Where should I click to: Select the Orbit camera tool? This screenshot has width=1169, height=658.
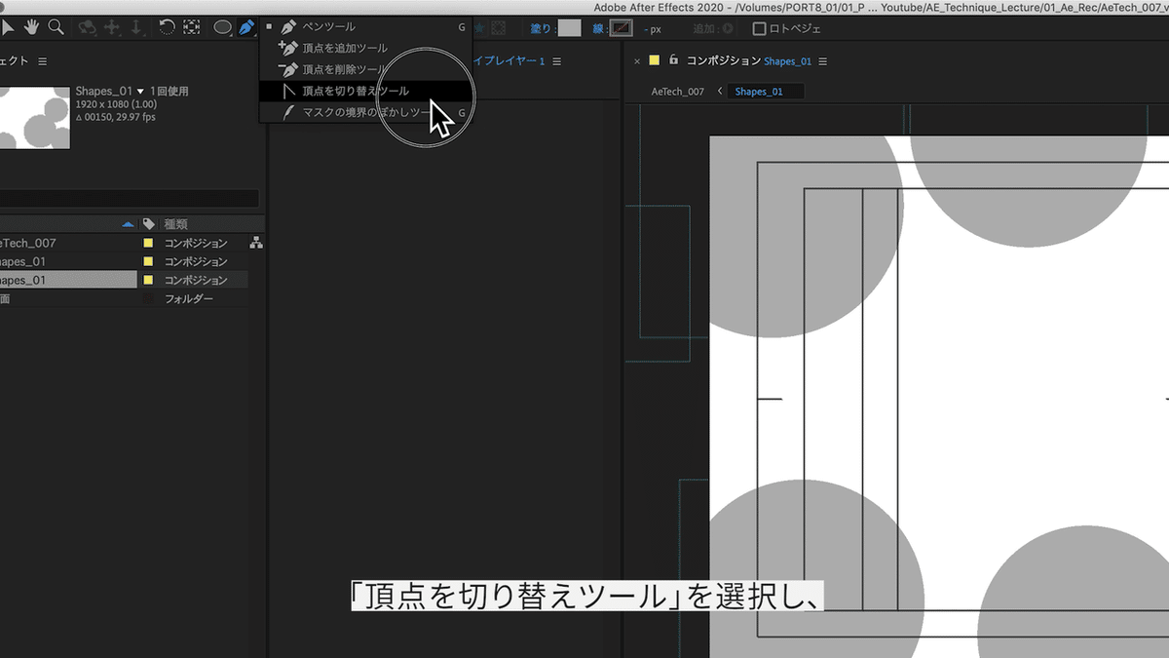(88, 27)
